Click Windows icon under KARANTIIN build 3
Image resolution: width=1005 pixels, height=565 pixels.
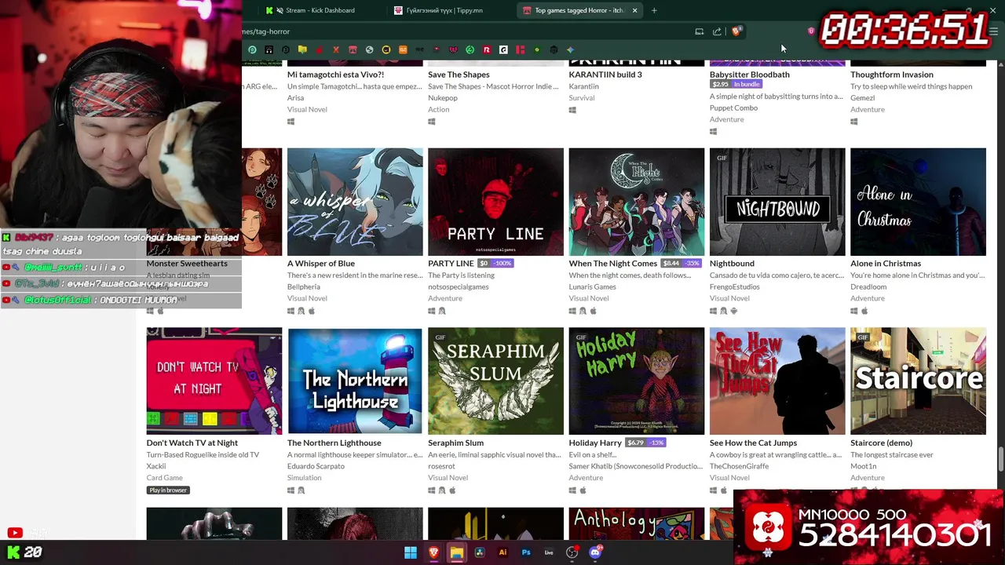(x=572, y=111)
